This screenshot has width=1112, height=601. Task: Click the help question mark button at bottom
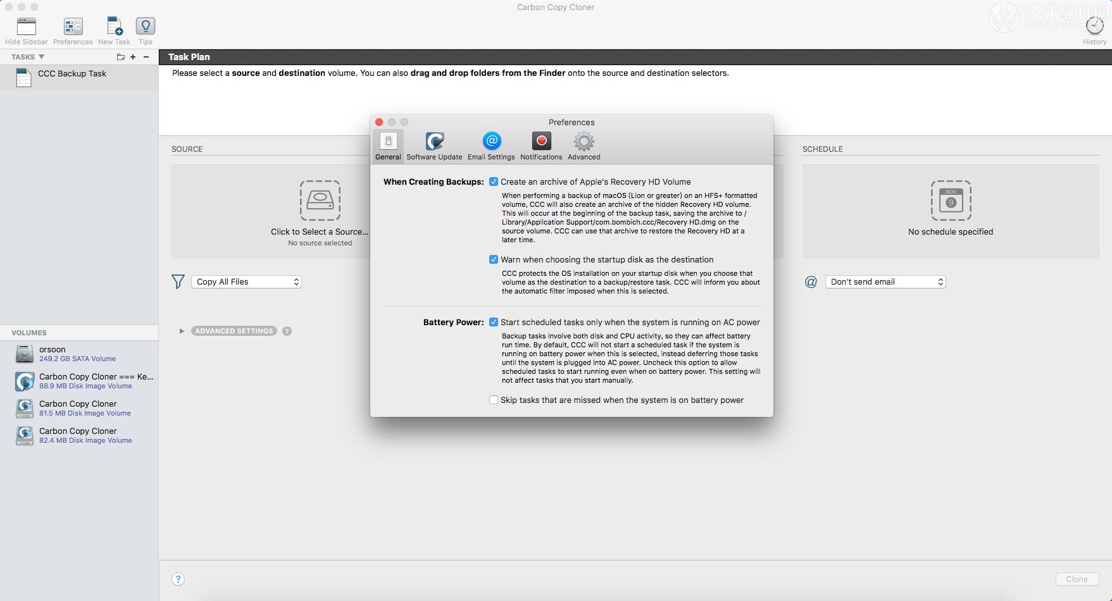[x=178, y=579]
